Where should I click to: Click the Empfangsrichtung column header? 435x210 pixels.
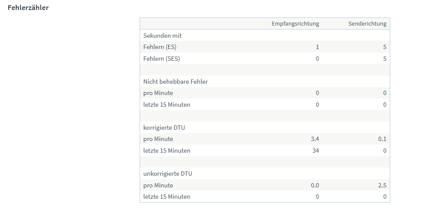tap(295, 24)
